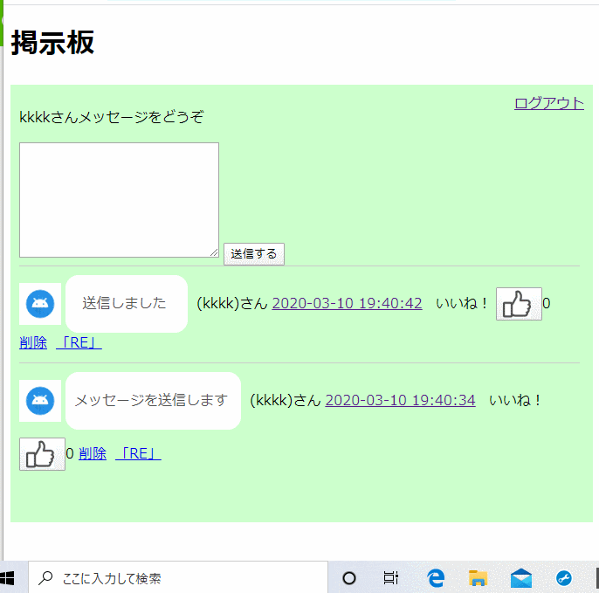Like the メッセージを送信します post via thumbs-up
Viewport: 599px width, 593px height.
click(42, 454)
